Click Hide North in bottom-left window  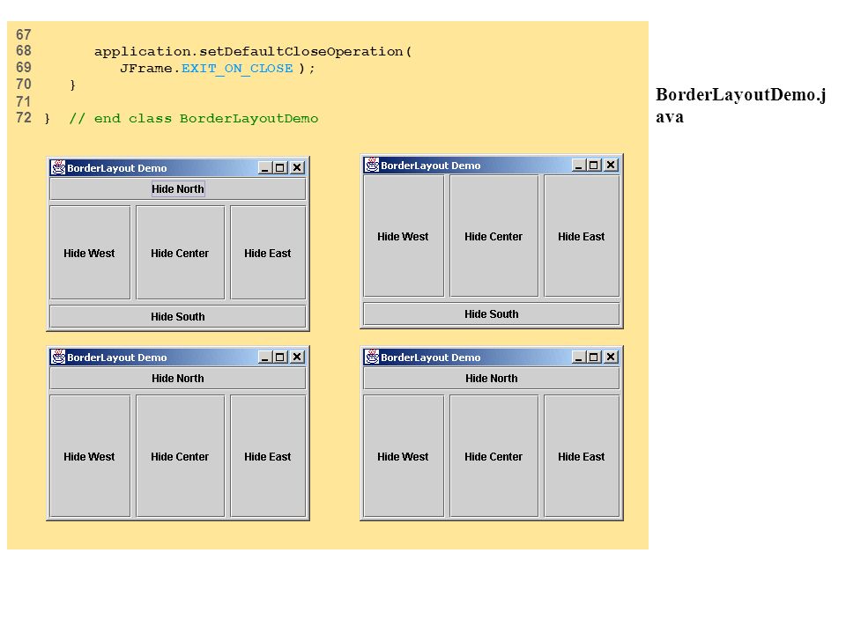(177, 379)
